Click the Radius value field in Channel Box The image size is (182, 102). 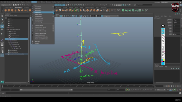click(176, 35)
